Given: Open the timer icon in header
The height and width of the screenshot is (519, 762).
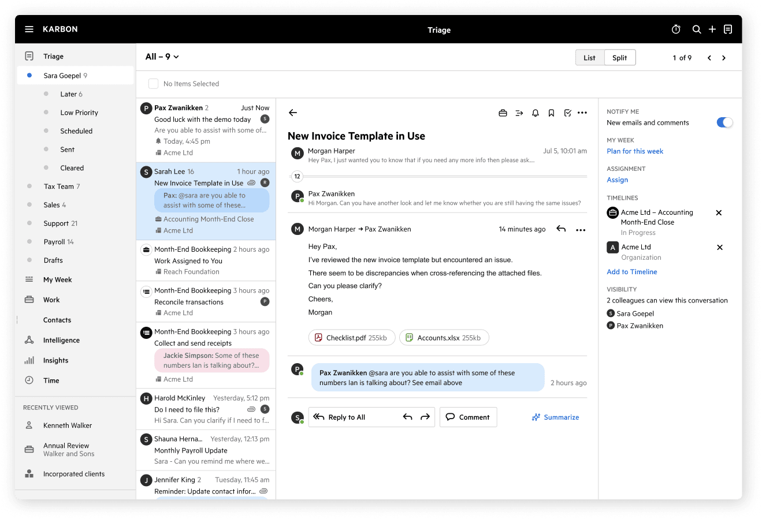Looking at the screenshot, I should click(x=676, y=29).
